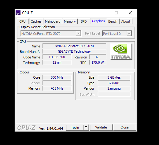159x145 pixels.
Task: Select the Graphics tab
Action: (x=98, y=21)
